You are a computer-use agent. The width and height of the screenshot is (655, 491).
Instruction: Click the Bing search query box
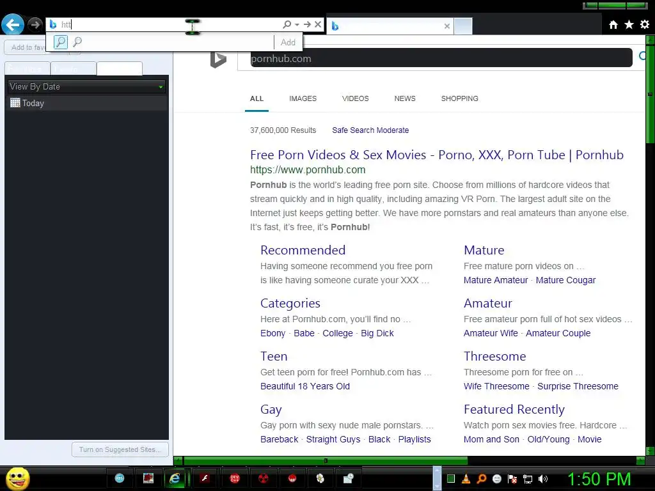[x=441, y=58]
